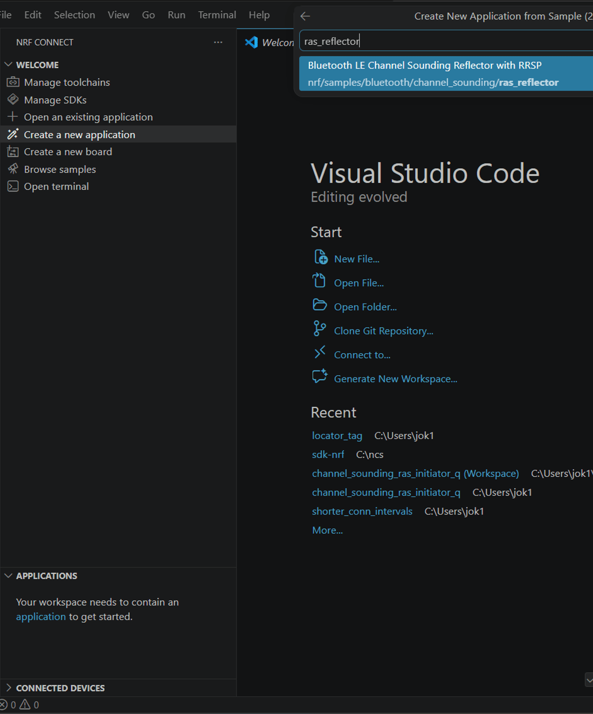Click the Generate New Workspace... link
This screenshot has width=593, height=714.
(396, 379)
